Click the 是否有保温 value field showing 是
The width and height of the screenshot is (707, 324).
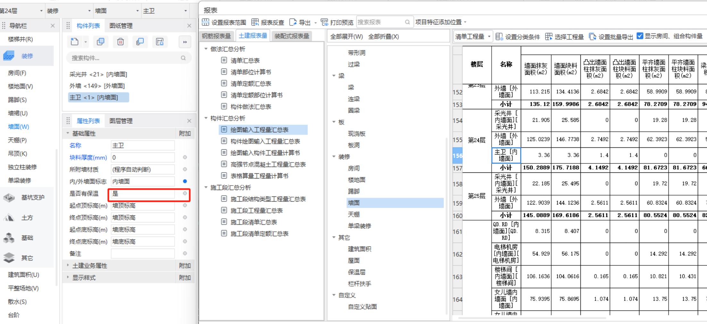point(143,194)
